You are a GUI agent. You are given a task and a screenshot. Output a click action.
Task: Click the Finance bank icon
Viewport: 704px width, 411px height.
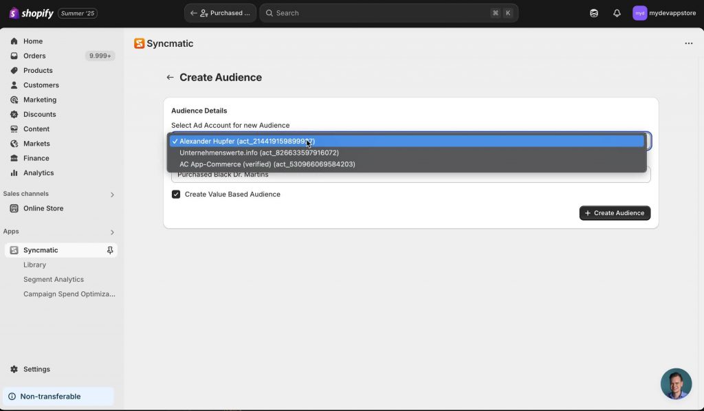14,158
